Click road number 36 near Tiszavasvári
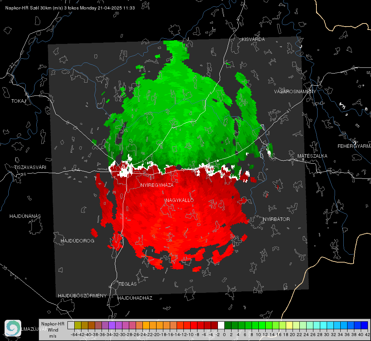The height and width of the screenshot is (341, 371). [x=23, y=174]
